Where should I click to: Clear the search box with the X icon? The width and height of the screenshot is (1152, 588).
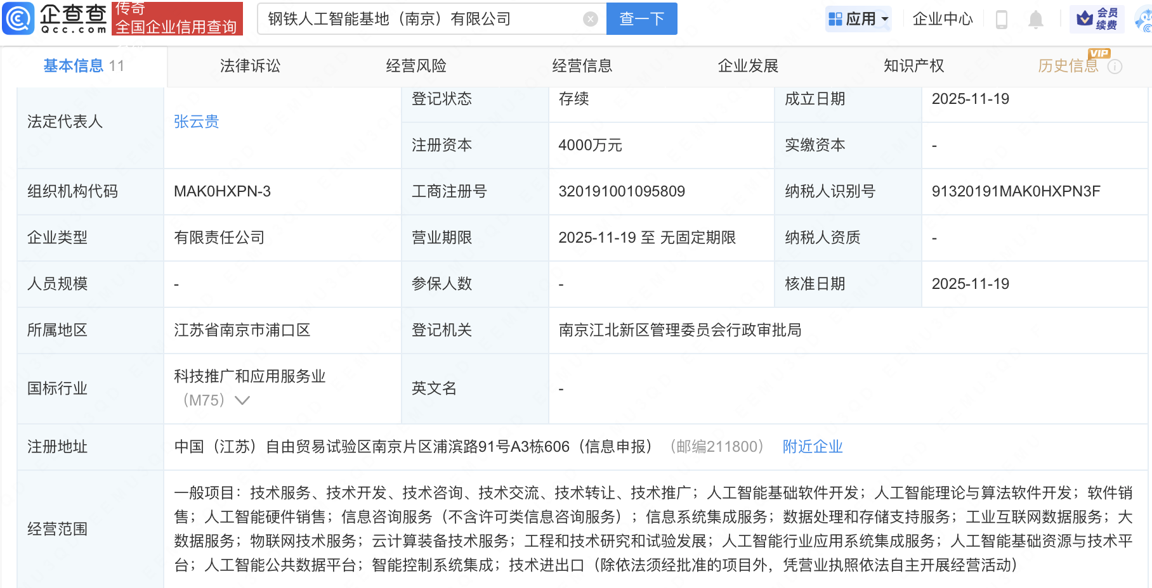point(591,18)
